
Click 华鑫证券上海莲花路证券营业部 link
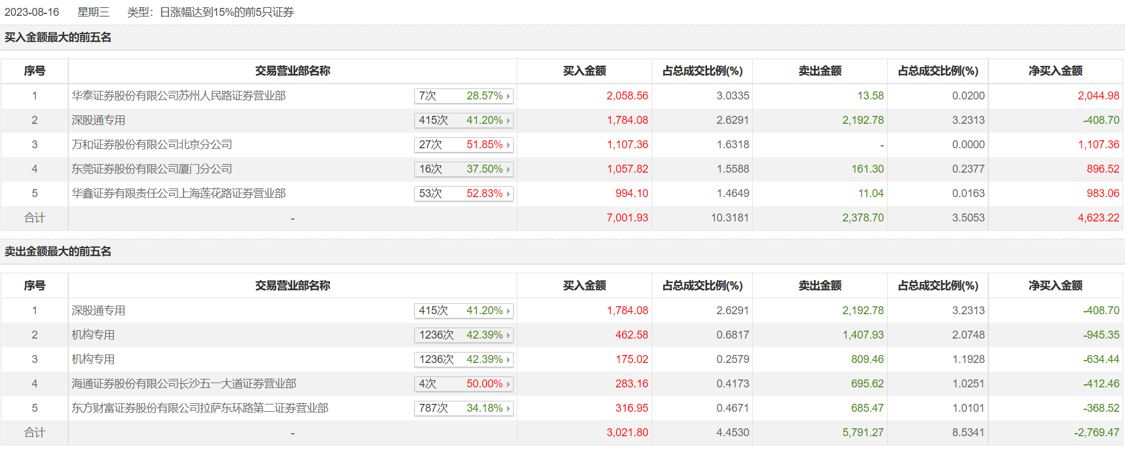(179, 193)
